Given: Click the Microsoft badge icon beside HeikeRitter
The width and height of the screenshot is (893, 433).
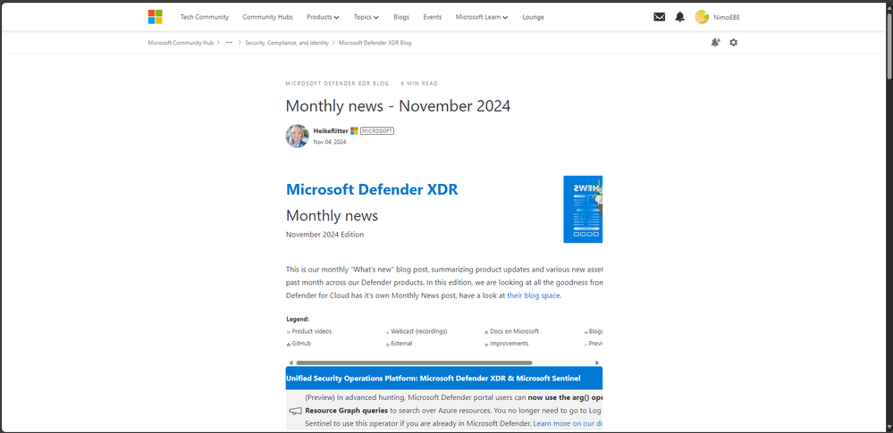Looking at the screenshot, I should pos(354,131).
